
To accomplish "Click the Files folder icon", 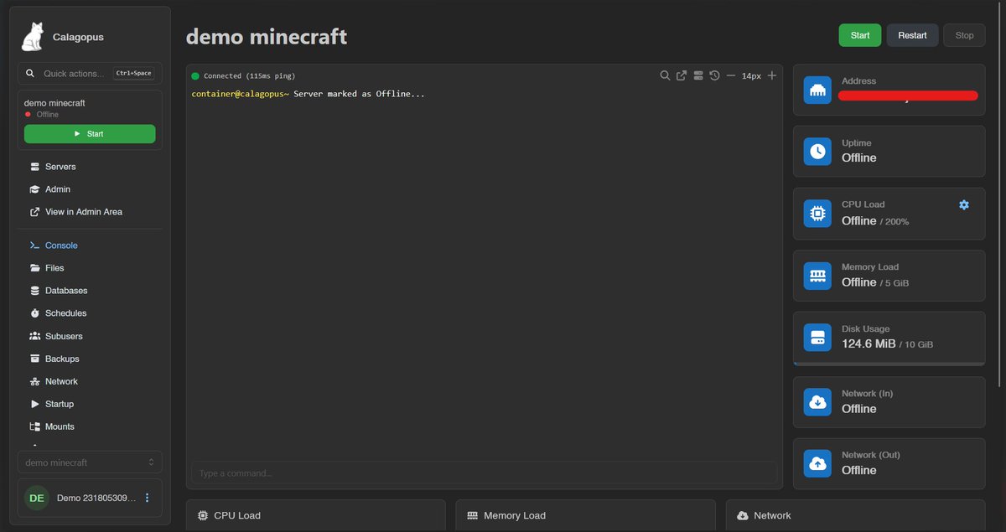I will pyautogui.click(x=34, y=268).
